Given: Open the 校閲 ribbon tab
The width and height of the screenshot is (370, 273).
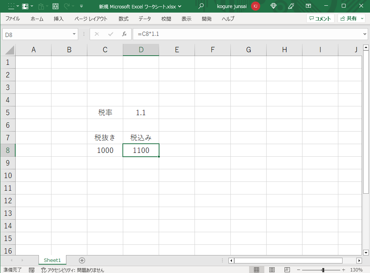Looking at the screenshot, I should click(166, 19).
